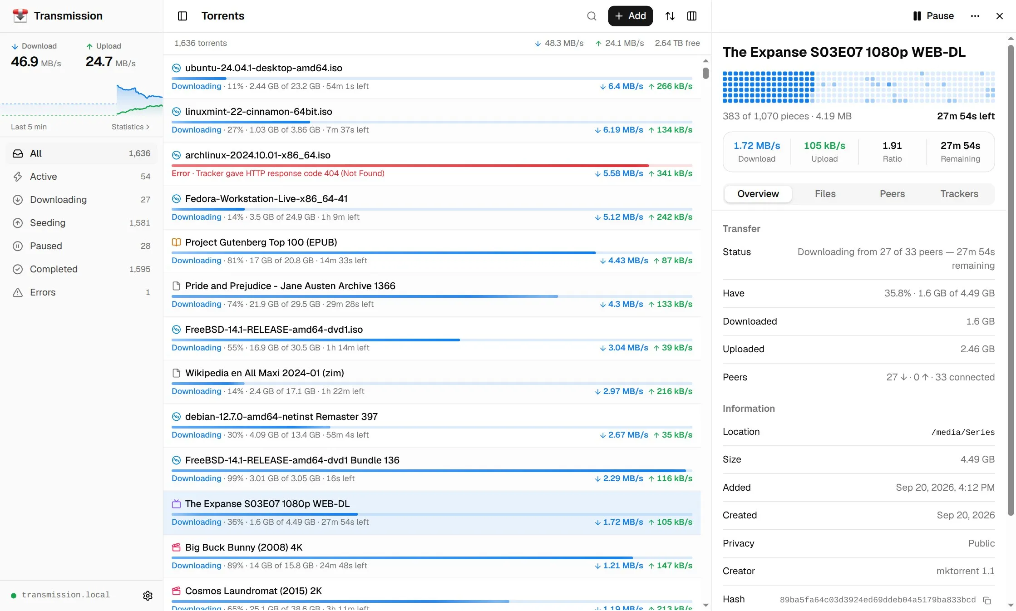Screen dimensions: 1016x611
Task: Click Big Buck Bunny movie icon
Action: 176,547
